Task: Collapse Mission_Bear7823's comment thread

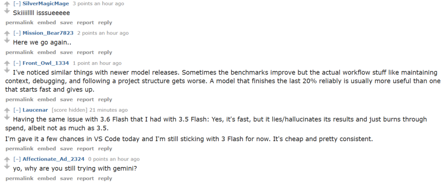Action: tap(17, 33)
